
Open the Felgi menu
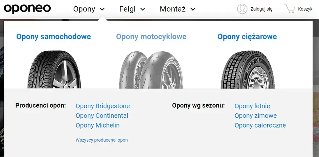[x=127, y=9]
